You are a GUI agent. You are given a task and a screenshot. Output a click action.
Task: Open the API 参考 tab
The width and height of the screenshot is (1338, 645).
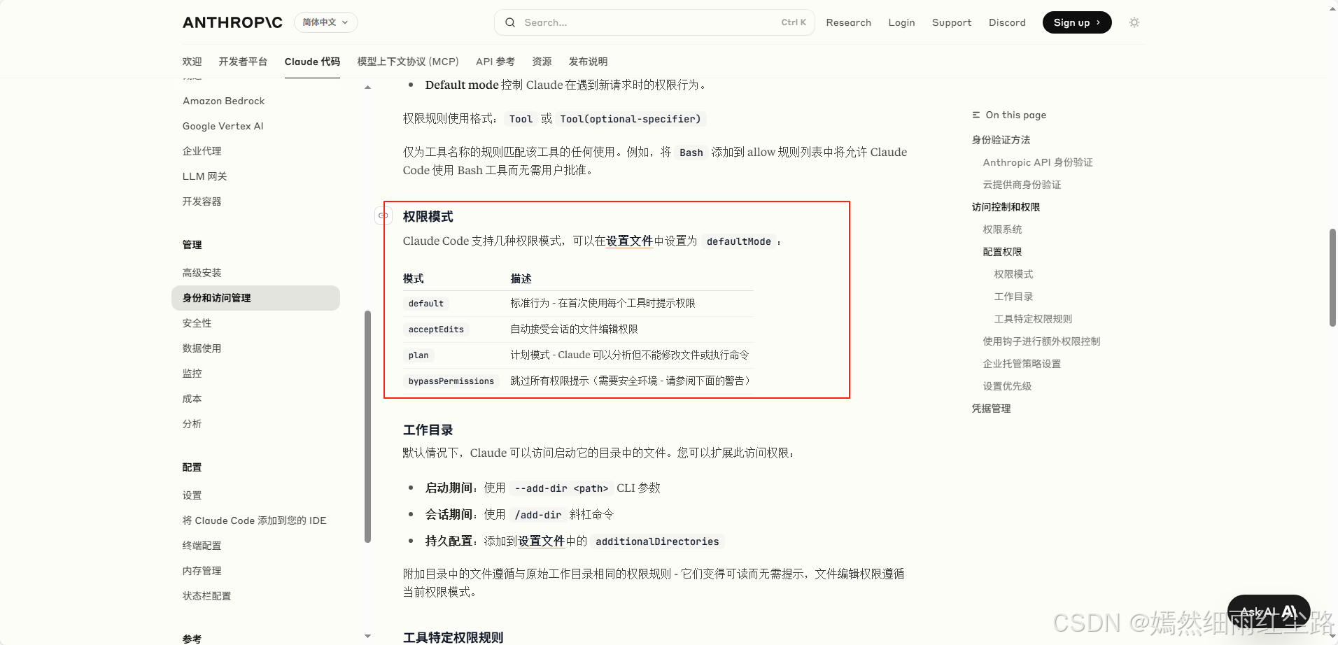[x=495, y=62]
